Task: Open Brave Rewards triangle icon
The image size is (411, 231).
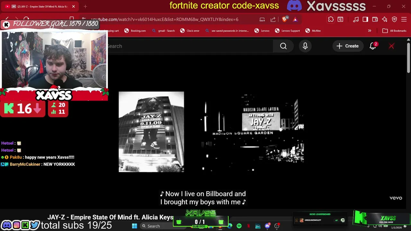Action: [295, 19]
